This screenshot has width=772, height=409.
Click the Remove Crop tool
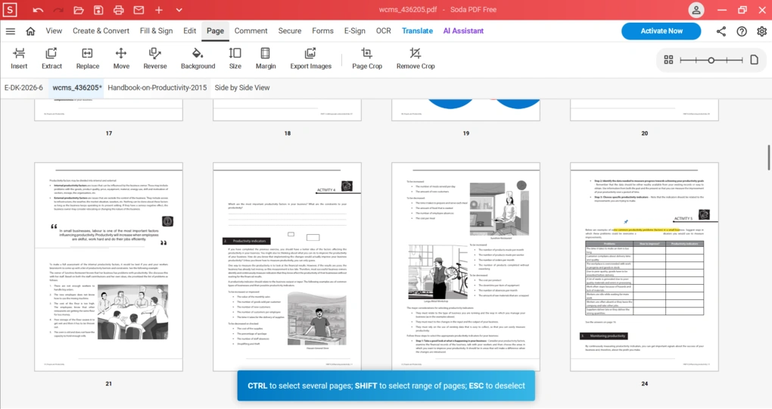(x=416, y=58)
